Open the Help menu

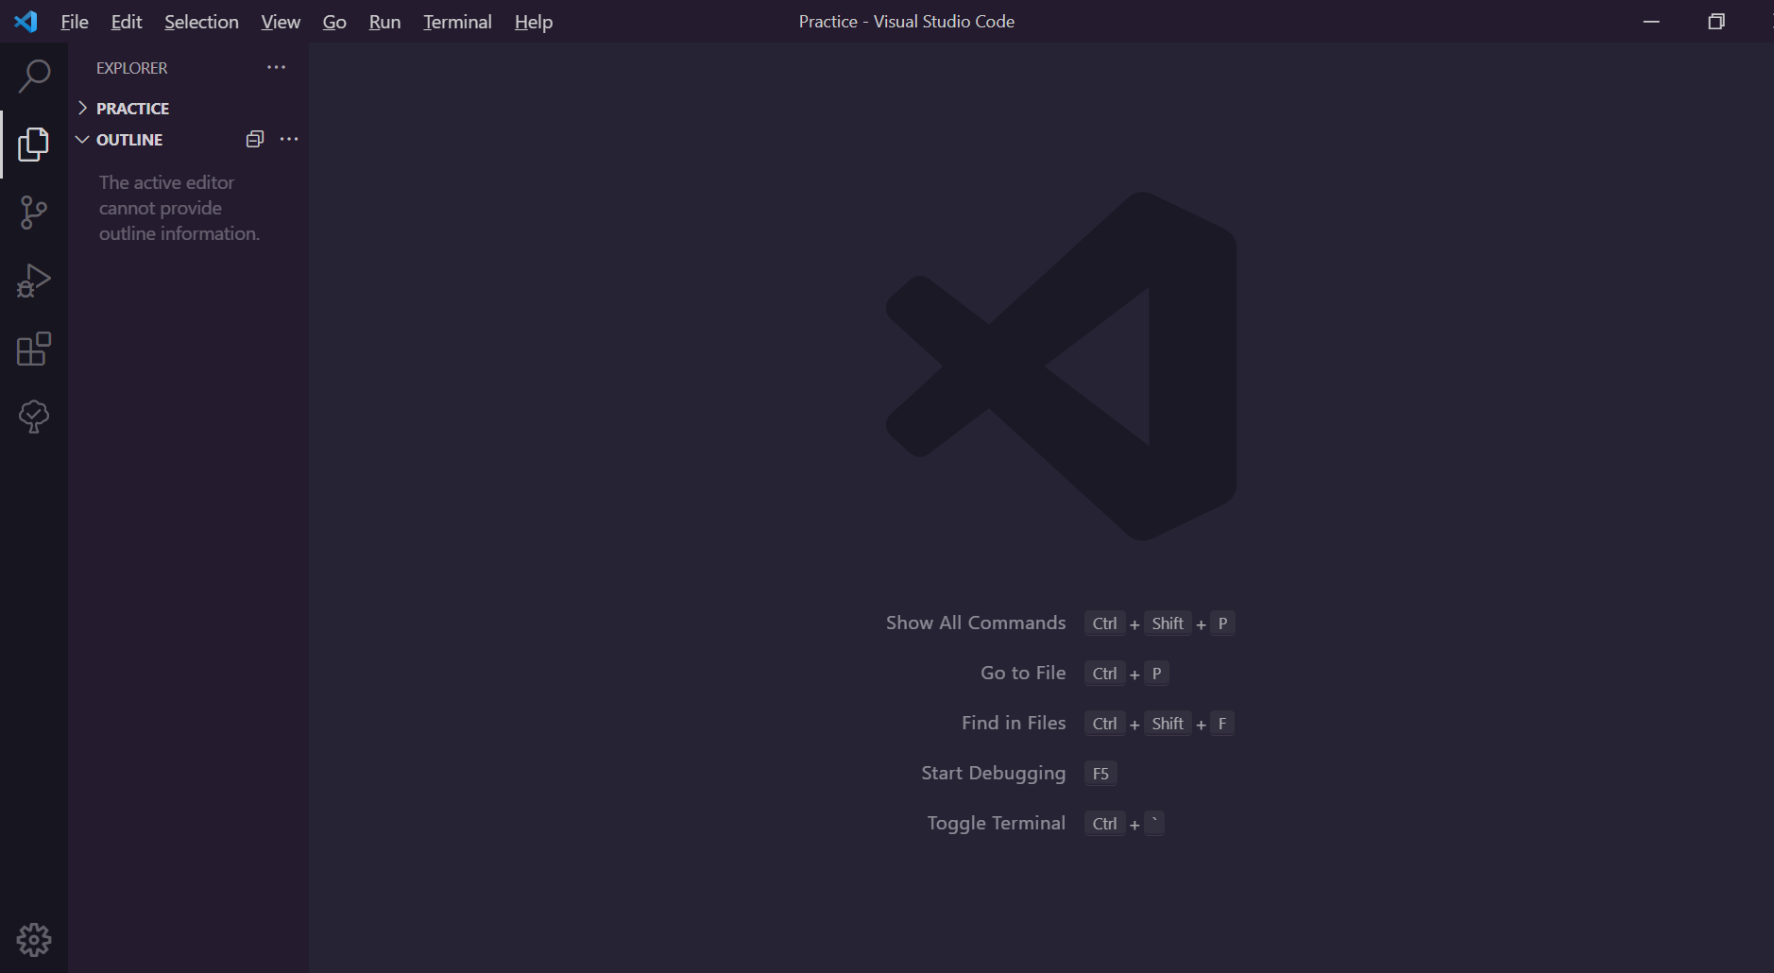pyautogui.click(x=534, y=22)
